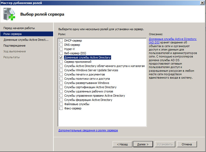Jump to the Подтверждение step
Image resolution: width=206 pixels, height=152 pixels.
click(15, 46)
